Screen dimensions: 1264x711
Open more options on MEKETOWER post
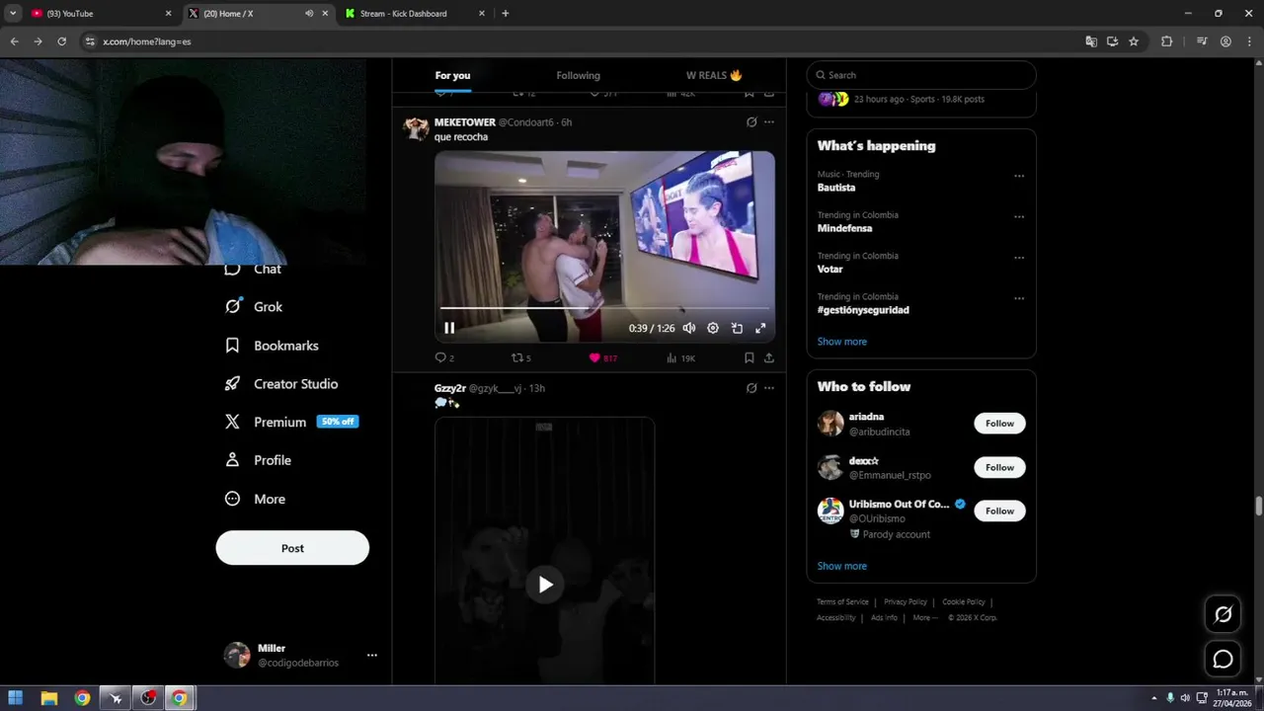click(769, 122)
